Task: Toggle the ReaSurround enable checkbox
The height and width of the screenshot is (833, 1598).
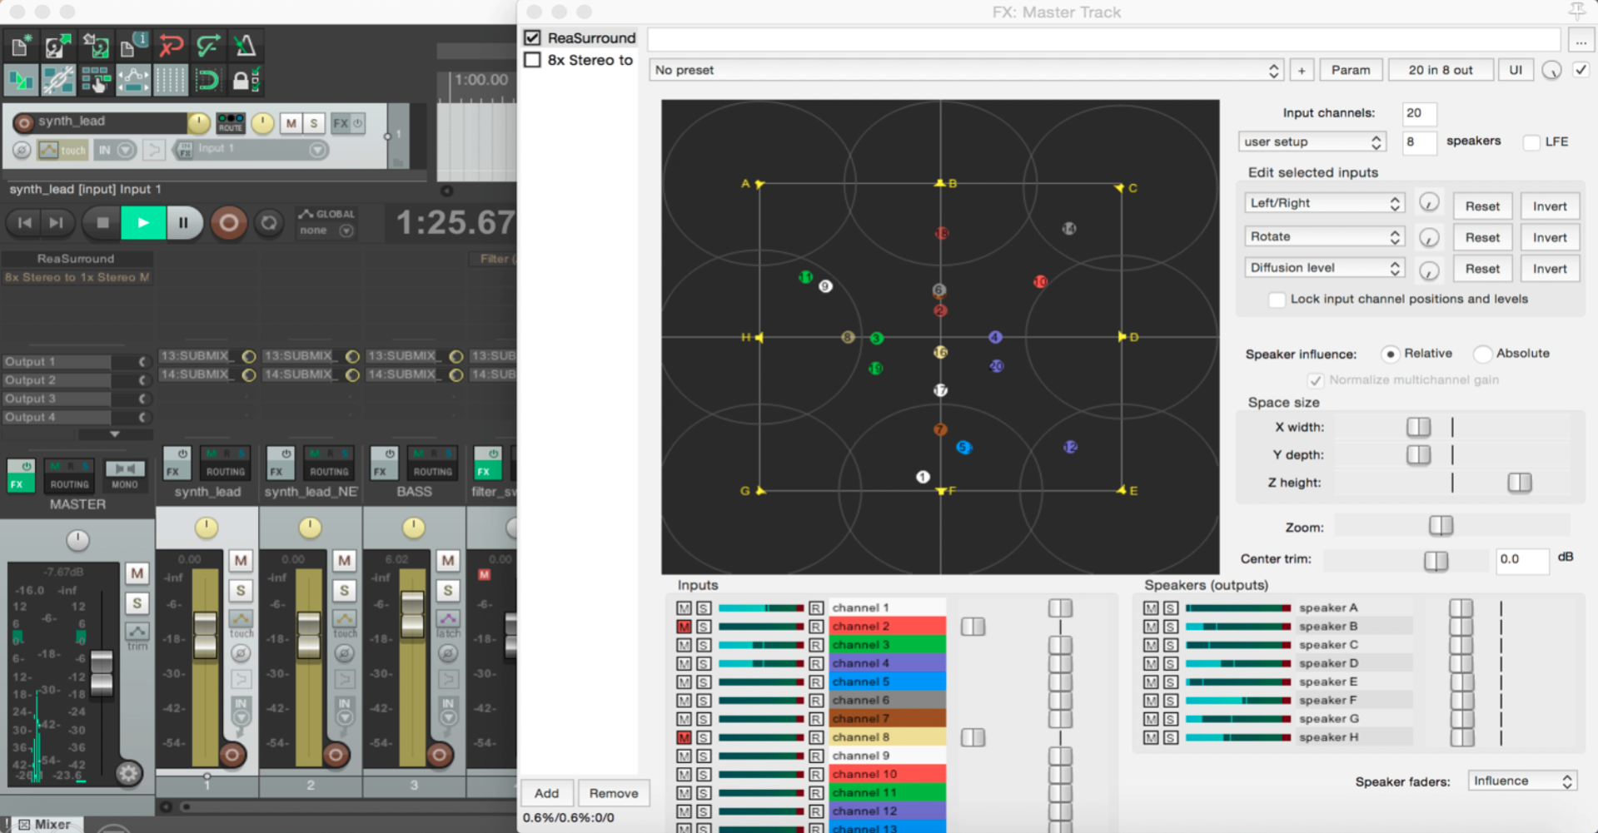Action: coord(533,37)
